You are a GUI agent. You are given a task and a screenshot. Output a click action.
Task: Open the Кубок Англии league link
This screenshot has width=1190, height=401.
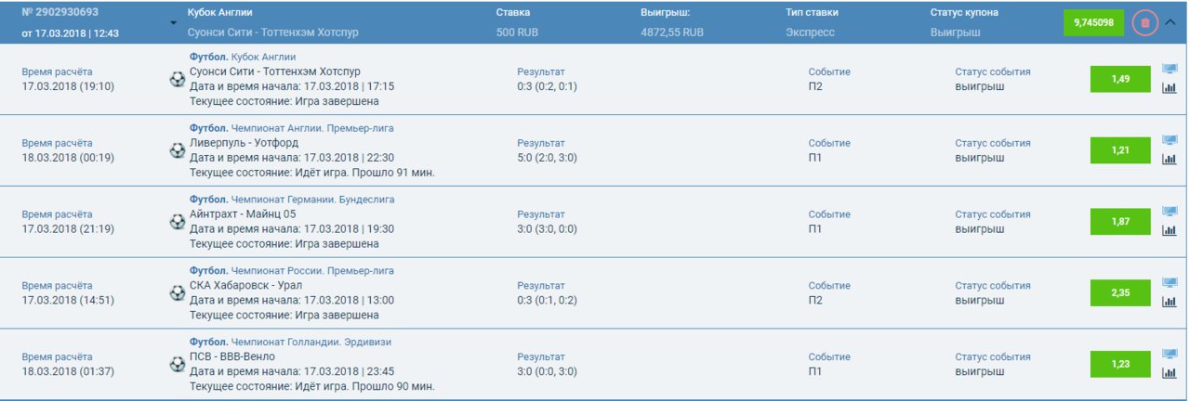263,57
